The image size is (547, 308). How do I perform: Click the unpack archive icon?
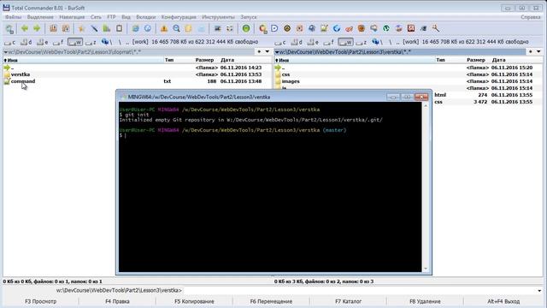[66, 28]
